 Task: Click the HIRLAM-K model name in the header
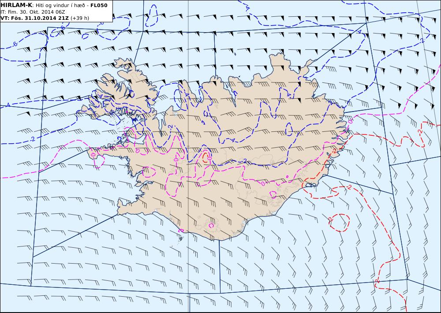(x=16, y=5)
